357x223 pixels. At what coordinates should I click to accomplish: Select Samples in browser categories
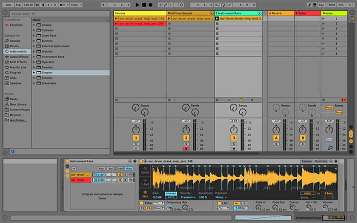click(x=15, y=83)
